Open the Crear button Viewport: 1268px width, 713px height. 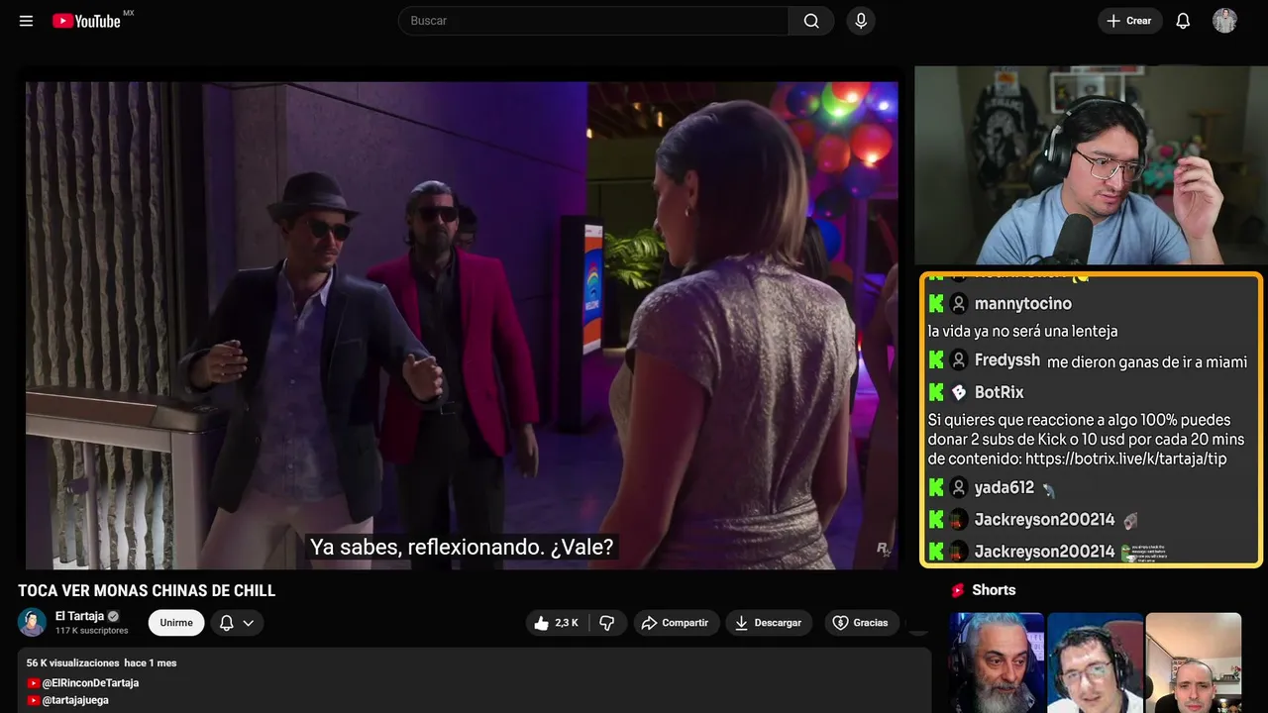pyautogui.click(x=1129, y=21)
